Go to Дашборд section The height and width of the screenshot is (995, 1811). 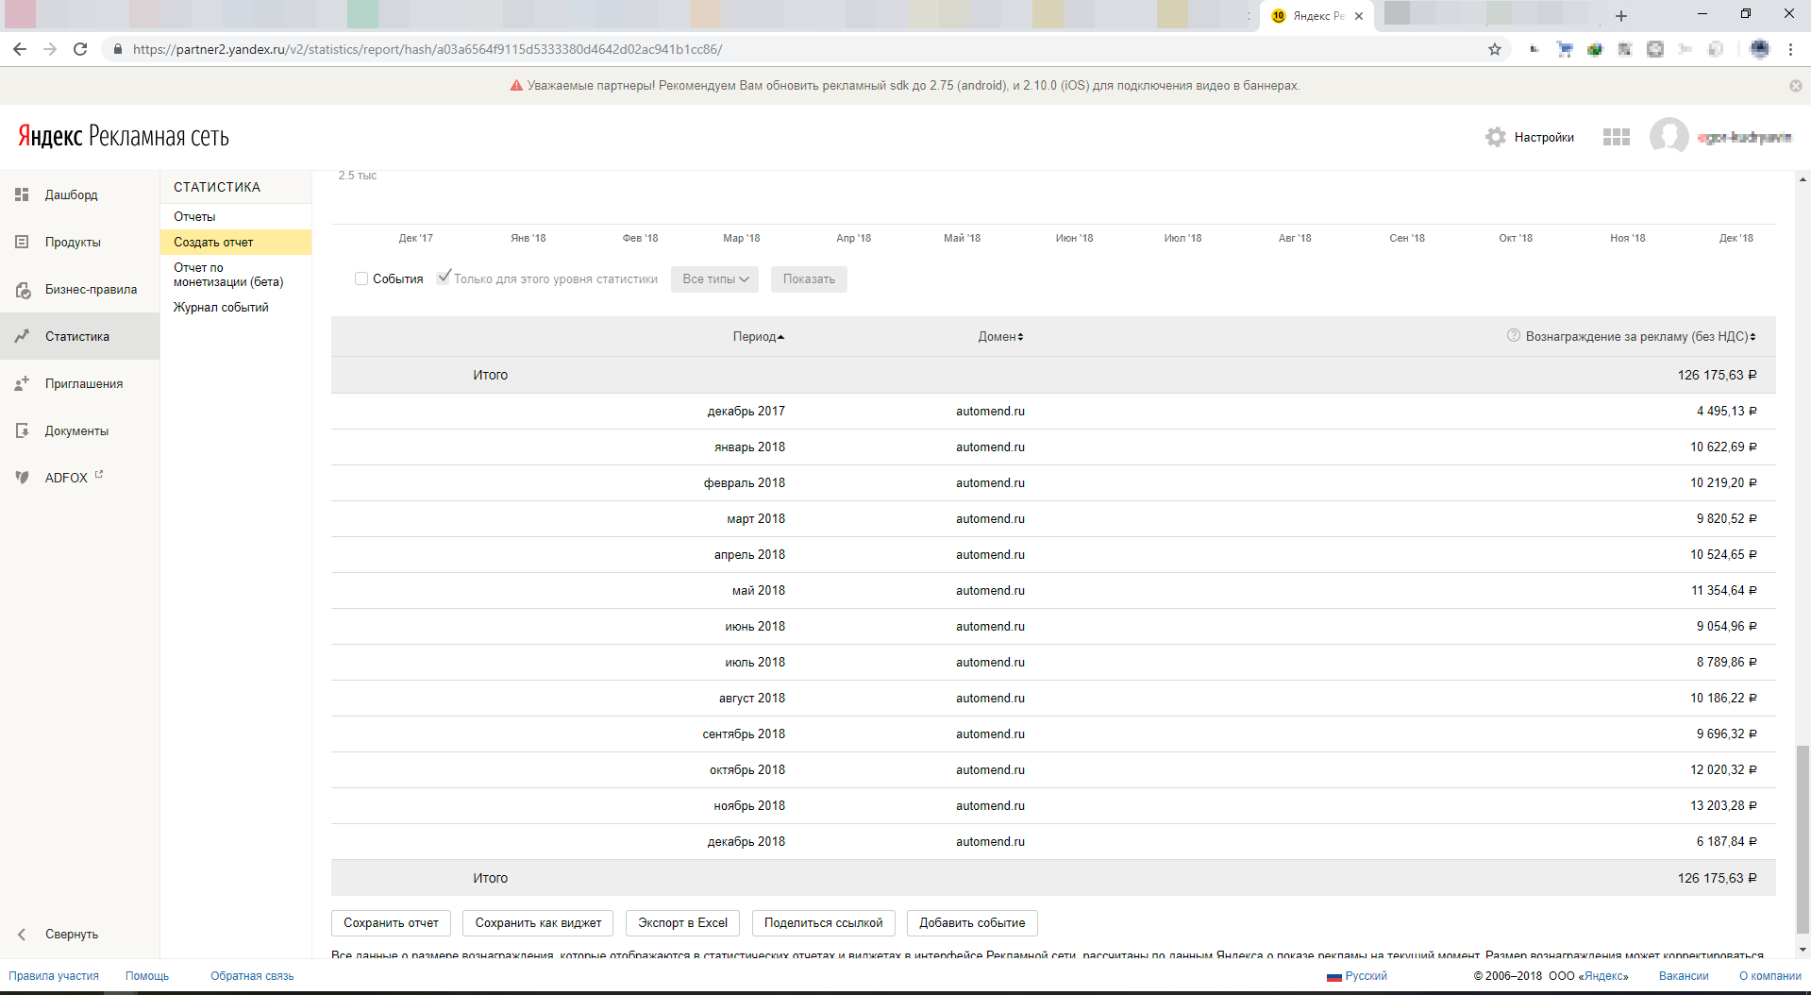pyautogui.click(x=72, y=194)
